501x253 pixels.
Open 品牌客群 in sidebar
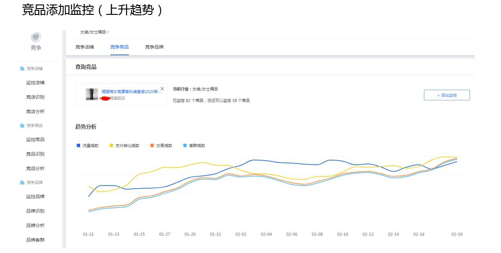tap(35, 239)
